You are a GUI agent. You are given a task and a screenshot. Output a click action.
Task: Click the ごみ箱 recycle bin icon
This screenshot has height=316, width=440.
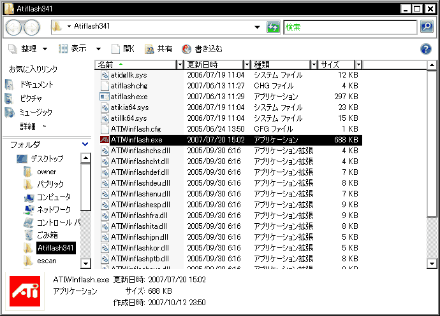click(29, 235)
